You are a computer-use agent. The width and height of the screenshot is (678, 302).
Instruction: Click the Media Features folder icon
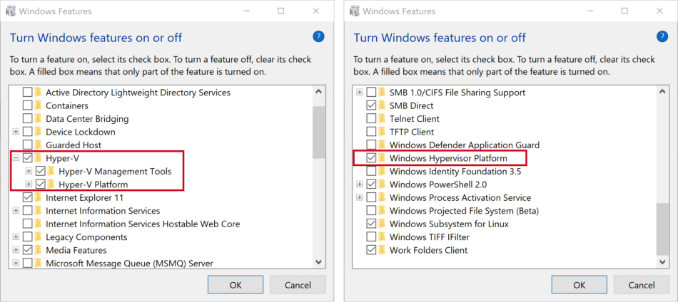tap(38, 250)
